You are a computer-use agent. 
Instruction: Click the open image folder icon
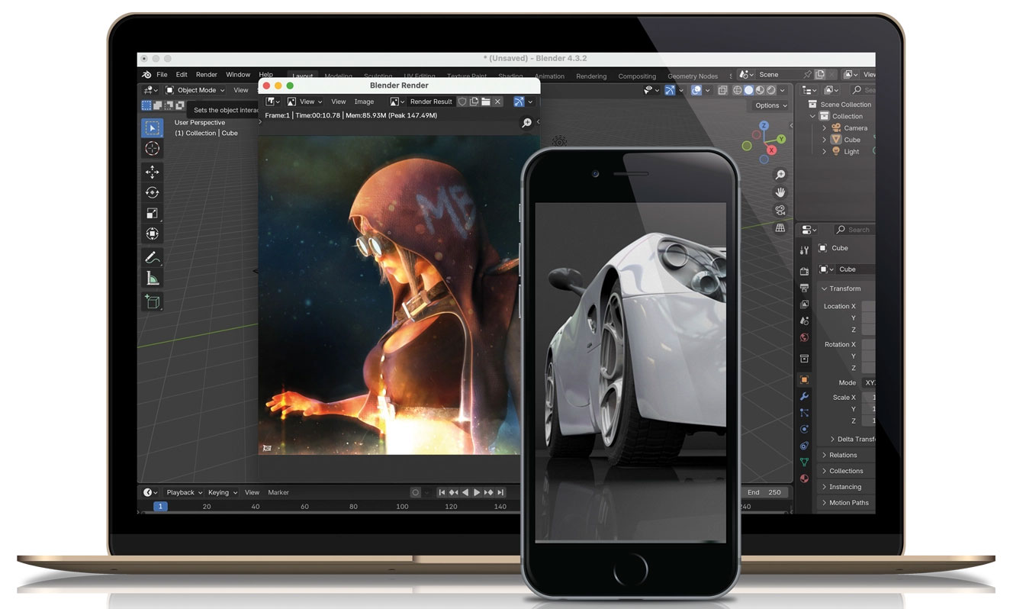(486, 101)
